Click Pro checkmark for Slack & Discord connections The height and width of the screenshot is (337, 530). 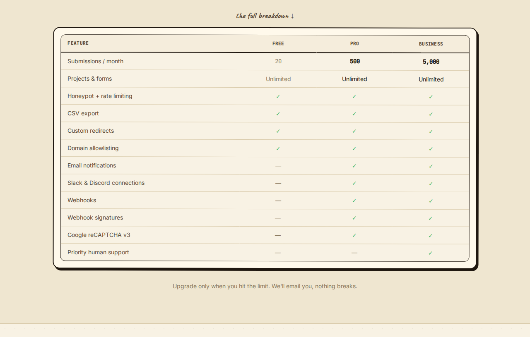(x=354, y=183)
